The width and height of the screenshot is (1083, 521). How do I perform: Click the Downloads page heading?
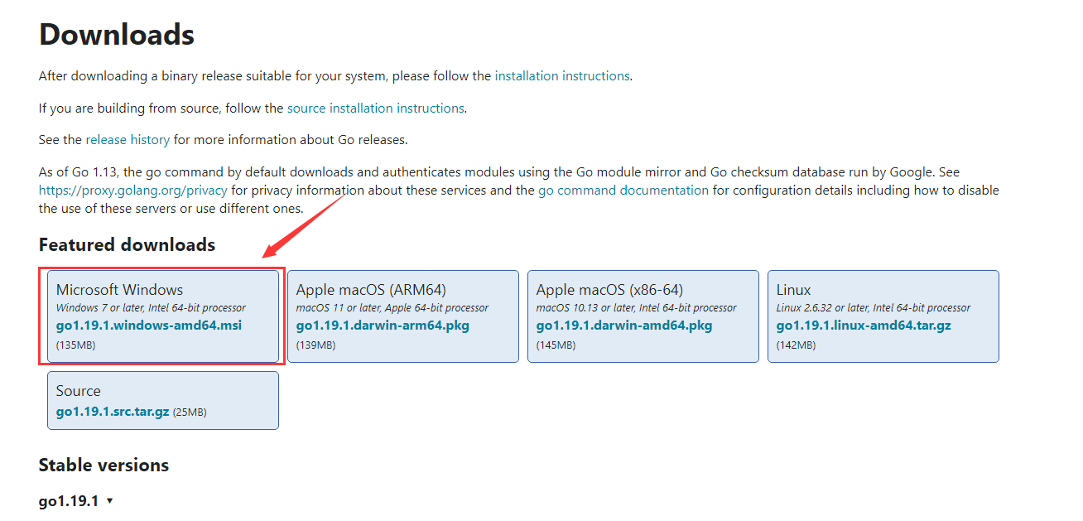[x=117, y=35]
